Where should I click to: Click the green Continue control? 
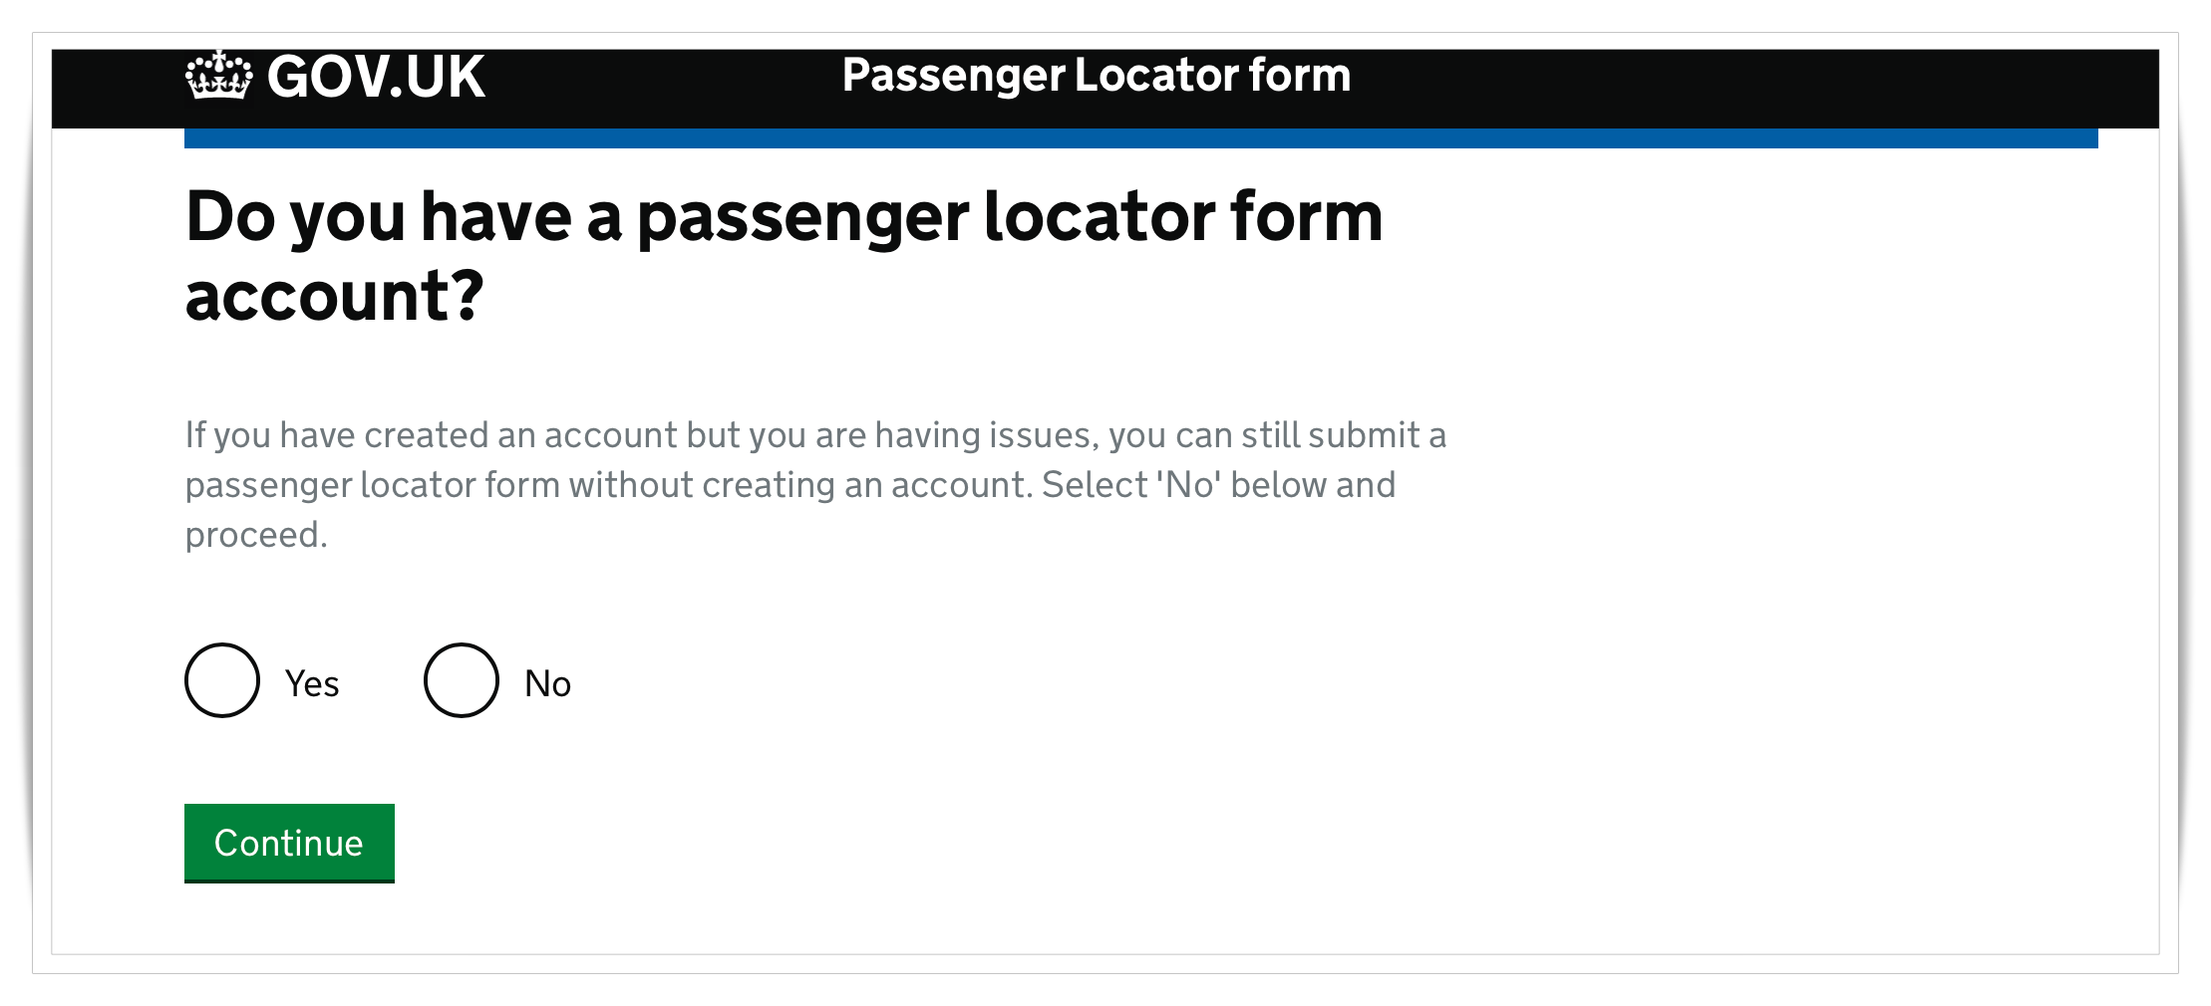pos(288,843)
